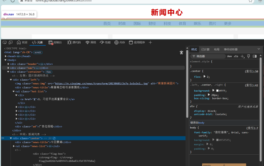Expand the head element node
The height and width of the screenshot is (166, 264).
point(6,56)
